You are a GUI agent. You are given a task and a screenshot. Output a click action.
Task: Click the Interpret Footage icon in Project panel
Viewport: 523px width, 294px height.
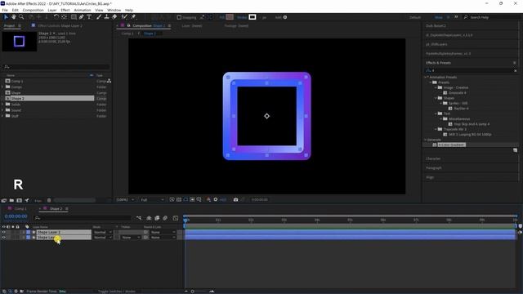[4, 200]
